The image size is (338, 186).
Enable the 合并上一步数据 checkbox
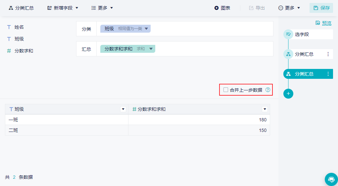pyautogui.click(x=226, y=90)
